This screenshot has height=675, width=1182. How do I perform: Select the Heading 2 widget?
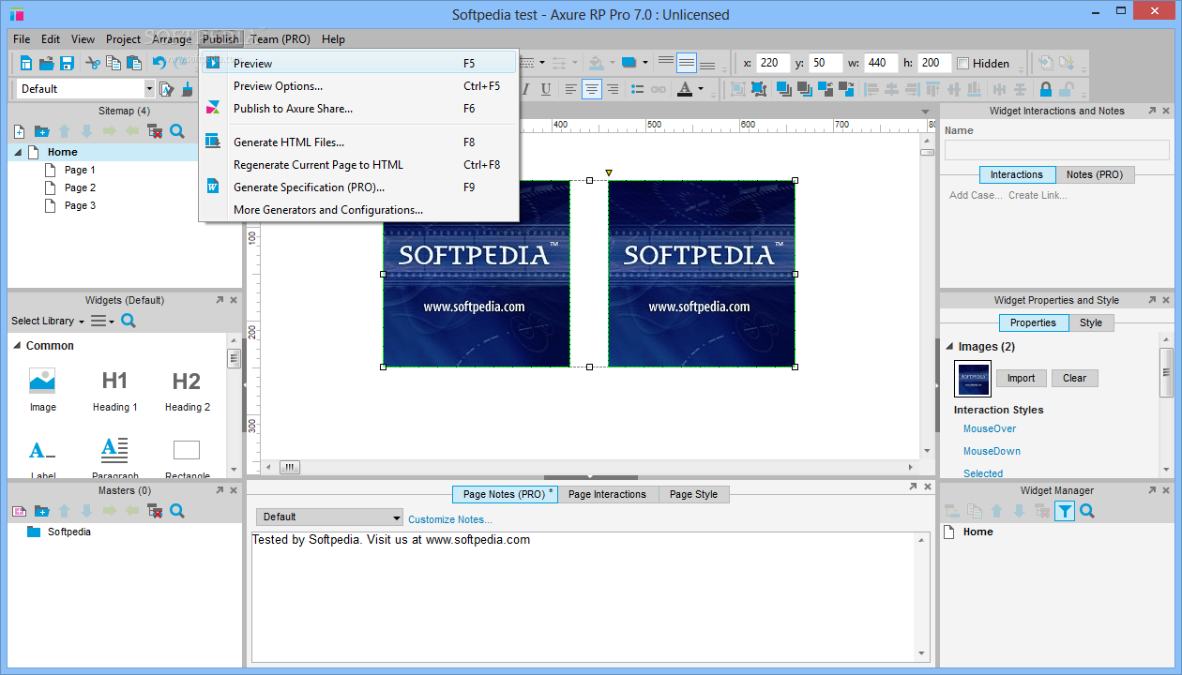point(187,389)
